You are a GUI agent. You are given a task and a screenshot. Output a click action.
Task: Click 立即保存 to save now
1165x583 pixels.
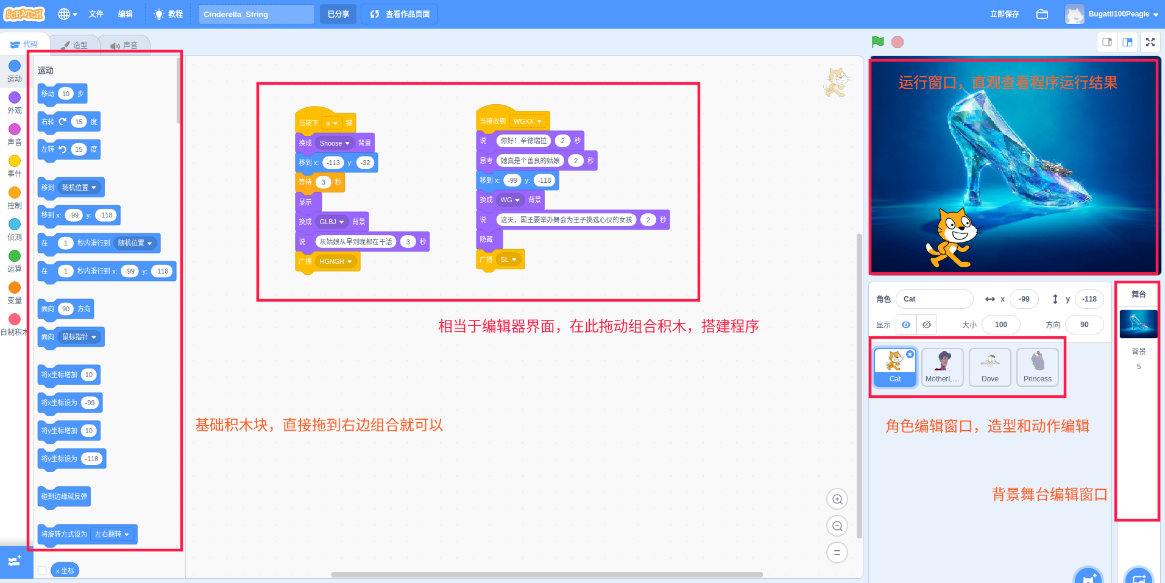1004,14
